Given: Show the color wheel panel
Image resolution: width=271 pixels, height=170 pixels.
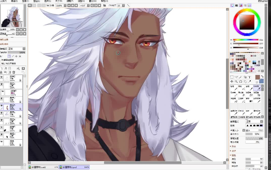Looking at the screenshot, I should pos(232,6).
